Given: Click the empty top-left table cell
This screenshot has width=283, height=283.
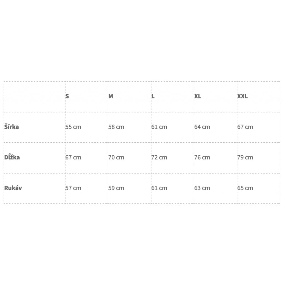Looking at the screenshot, I should [x=35, y=97].
